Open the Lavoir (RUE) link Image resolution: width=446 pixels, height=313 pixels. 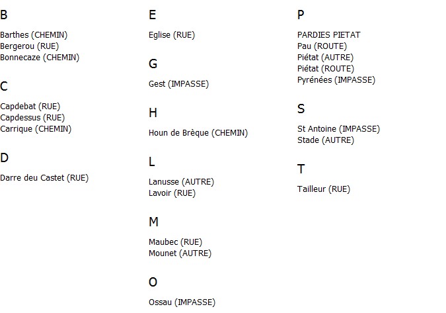tap(172, 193)
